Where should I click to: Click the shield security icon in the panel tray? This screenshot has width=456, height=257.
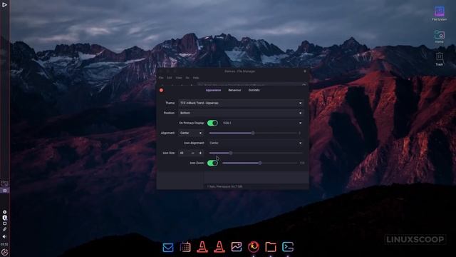pyautogui.click(x=5, y=218)
